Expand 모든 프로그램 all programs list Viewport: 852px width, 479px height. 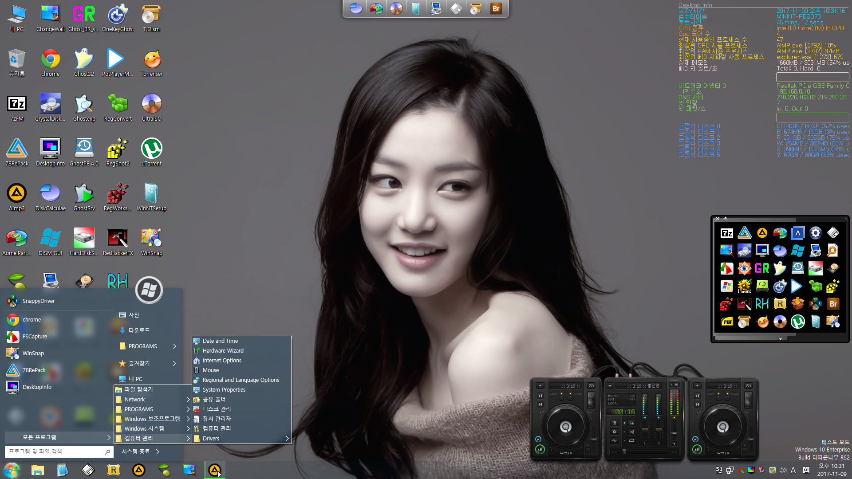[x=59, y=437]
